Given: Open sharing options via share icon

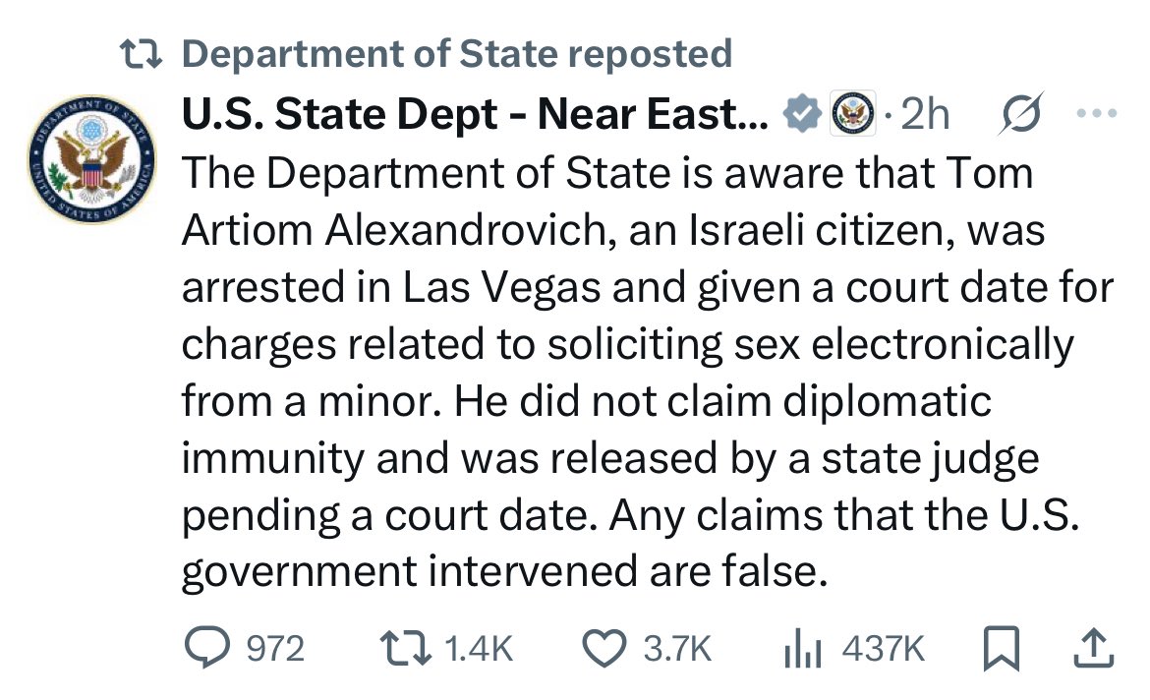Looking at the screenshot, I should (x=1096, y=647).
